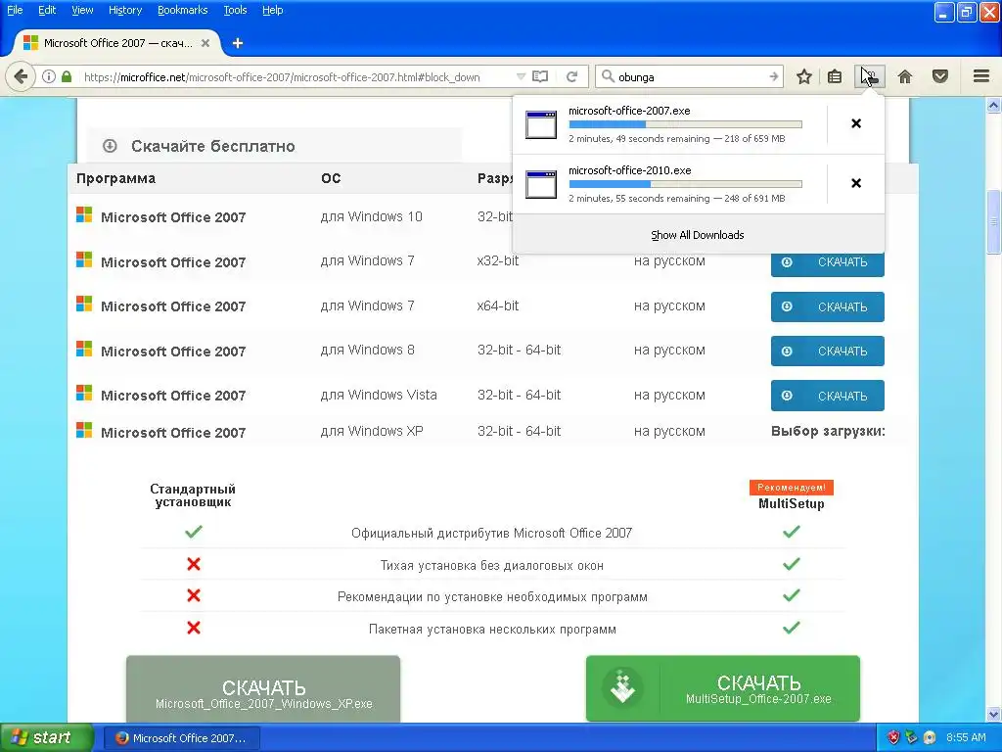Click the search magnifier icon
Screen dimensions: 1002x752
pyautogui.click(x=608, y=76)
